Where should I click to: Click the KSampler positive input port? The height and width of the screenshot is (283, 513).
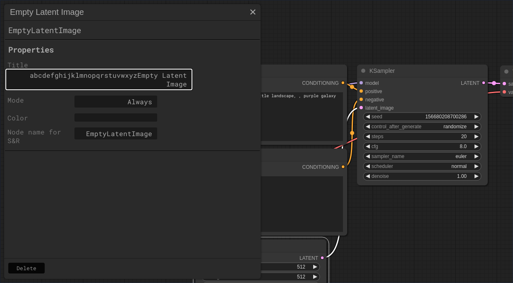point(361,91)
